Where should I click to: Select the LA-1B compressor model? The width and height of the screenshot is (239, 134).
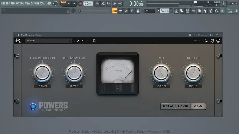coord(183,106)
